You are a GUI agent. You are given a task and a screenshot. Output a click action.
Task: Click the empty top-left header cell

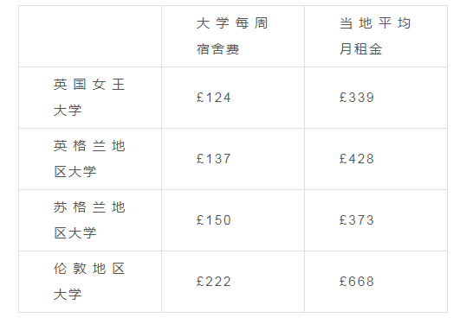click(90, 36)
